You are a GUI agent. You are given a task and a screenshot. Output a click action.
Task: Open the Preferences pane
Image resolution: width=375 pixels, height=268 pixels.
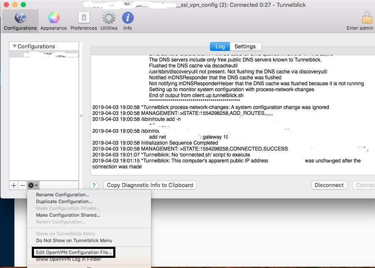84,21
